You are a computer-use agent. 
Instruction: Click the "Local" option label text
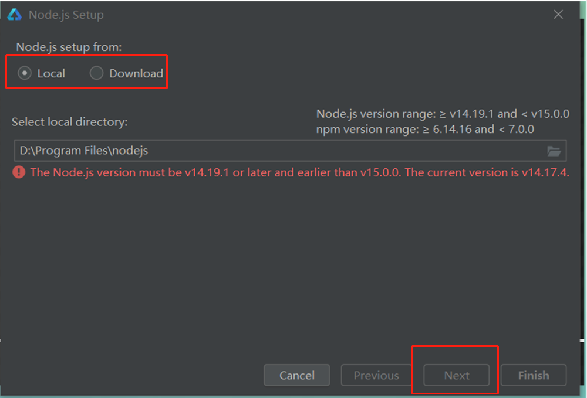pyautogui.click(x=51, y=74)
